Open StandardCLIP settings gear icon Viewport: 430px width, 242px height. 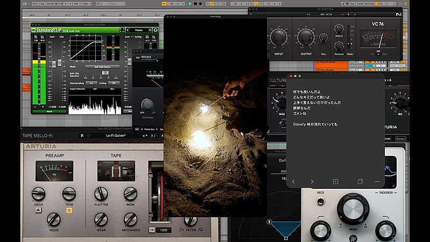pyautogui.click(x=155, y=30)
